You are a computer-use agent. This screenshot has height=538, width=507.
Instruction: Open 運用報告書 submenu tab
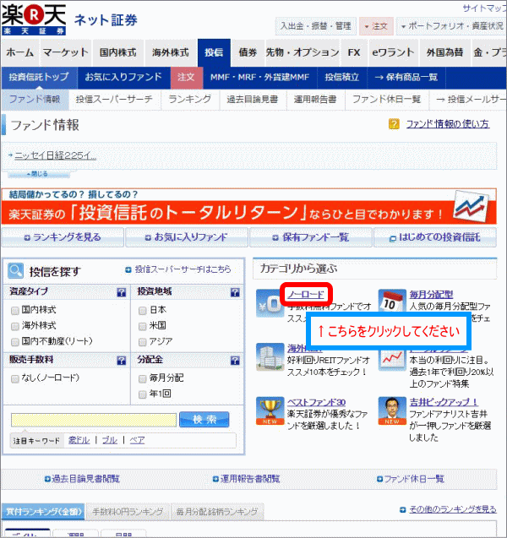tap(315, 100)
